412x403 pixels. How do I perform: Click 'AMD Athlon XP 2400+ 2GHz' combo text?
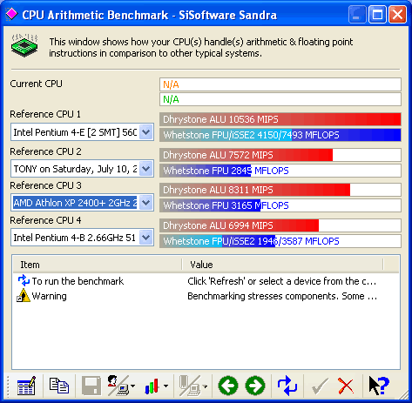[x=75, y=203]
